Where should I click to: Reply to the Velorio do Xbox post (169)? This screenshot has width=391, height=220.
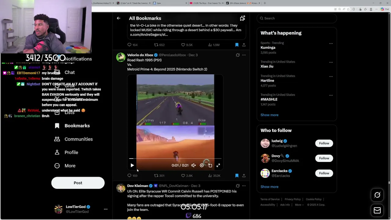pyautogui.click(x=132, y=176)
